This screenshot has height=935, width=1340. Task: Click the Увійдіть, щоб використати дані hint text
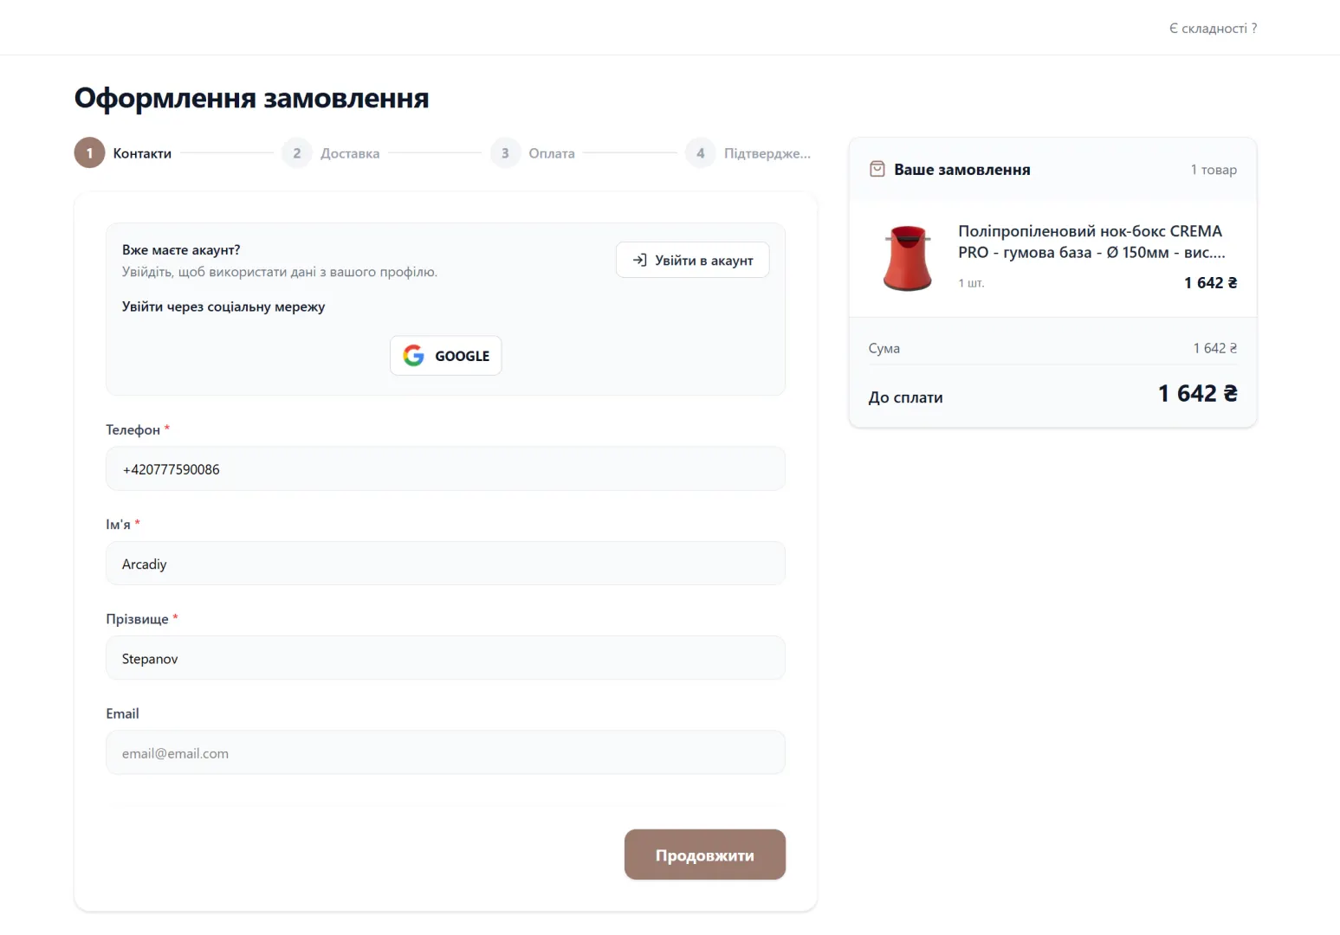(280, 272)
